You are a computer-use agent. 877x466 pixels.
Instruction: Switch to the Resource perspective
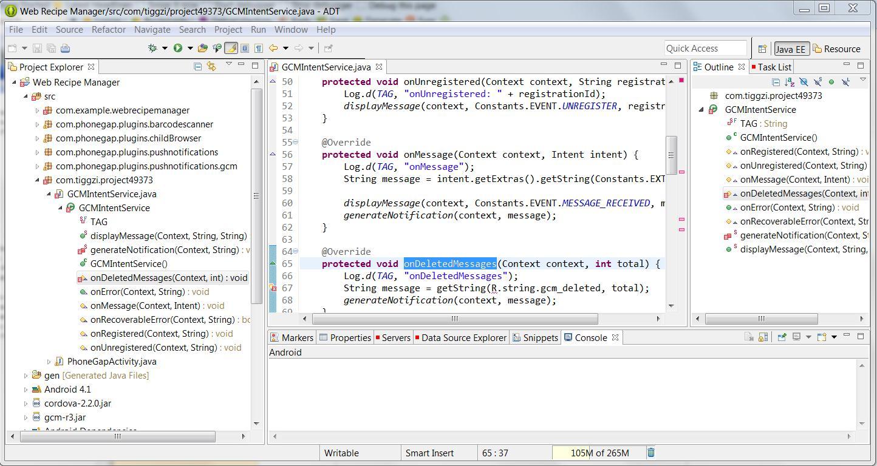click(837, 49)
